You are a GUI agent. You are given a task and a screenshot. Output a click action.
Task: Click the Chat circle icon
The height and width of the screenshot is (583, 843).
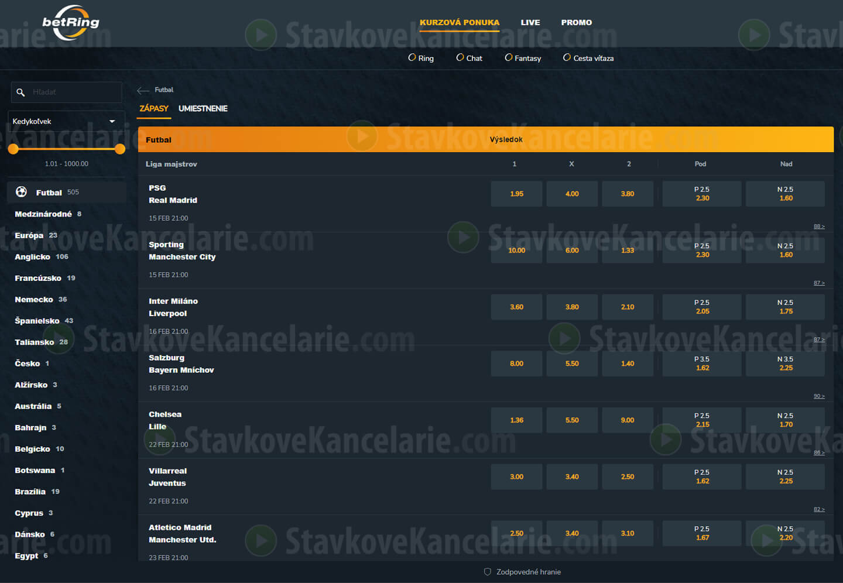tap(460, 57)
